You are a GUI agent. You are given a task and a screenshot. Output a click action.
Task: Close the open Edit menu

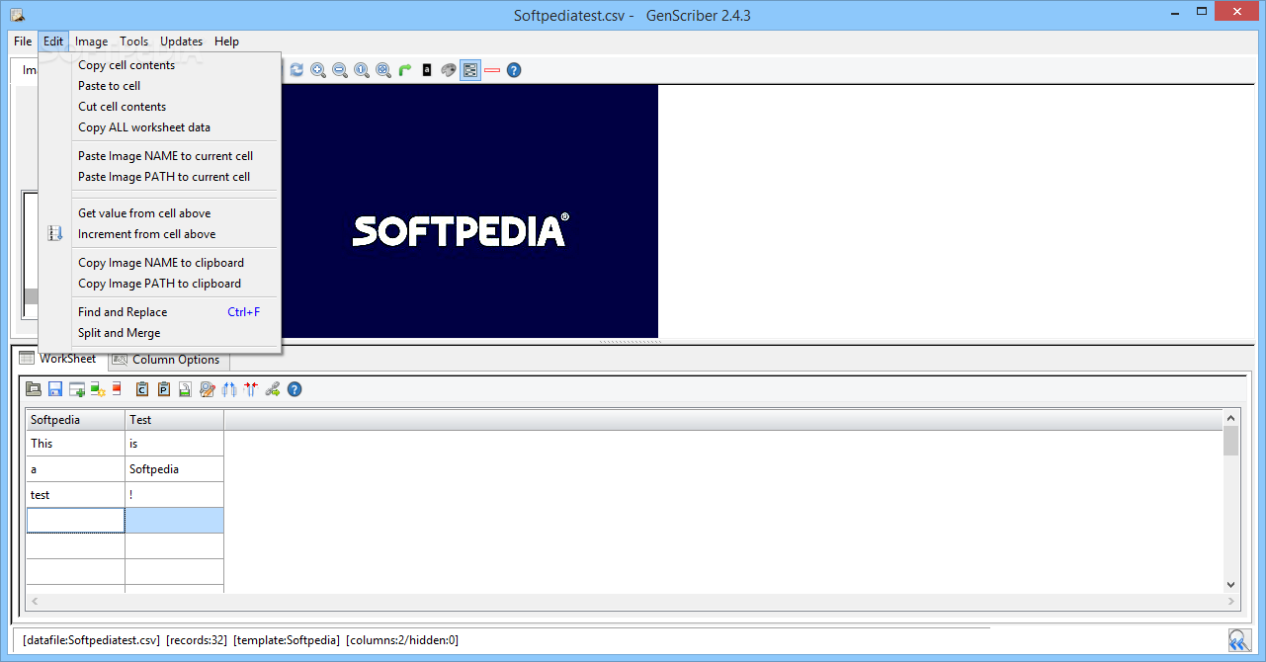(53, 41)
